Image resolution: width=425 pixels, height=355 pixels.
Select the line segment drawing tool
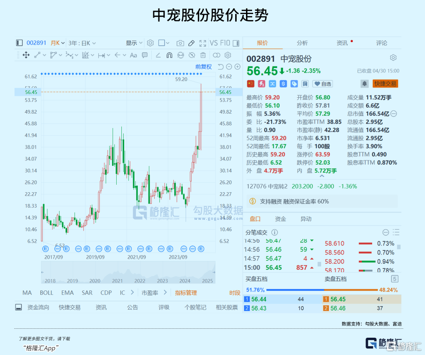click(x=37, y=55)
